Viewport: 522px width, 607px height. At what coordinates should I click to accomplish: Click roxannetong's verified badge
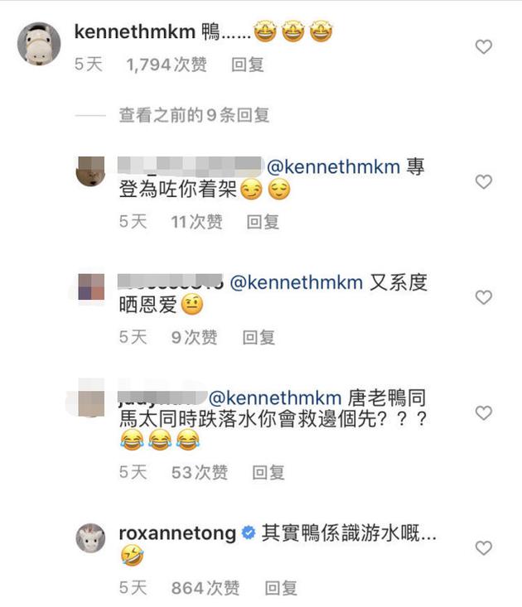(x=248, y=534)
